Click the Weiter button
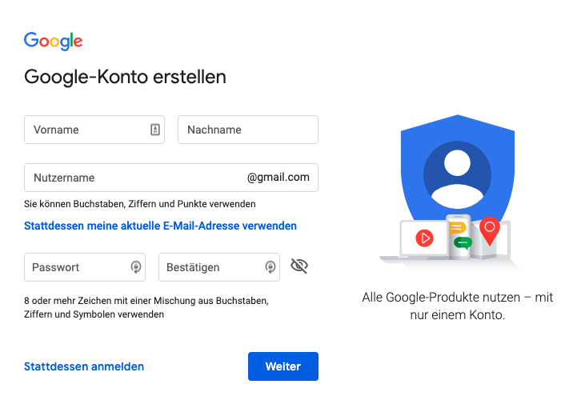This screenshot has height=408, width=585. click(283, 366)
